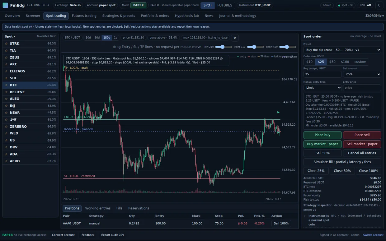Choose $10 order size
Viewport: 386px width, 241px height.
tap(309, 62)
